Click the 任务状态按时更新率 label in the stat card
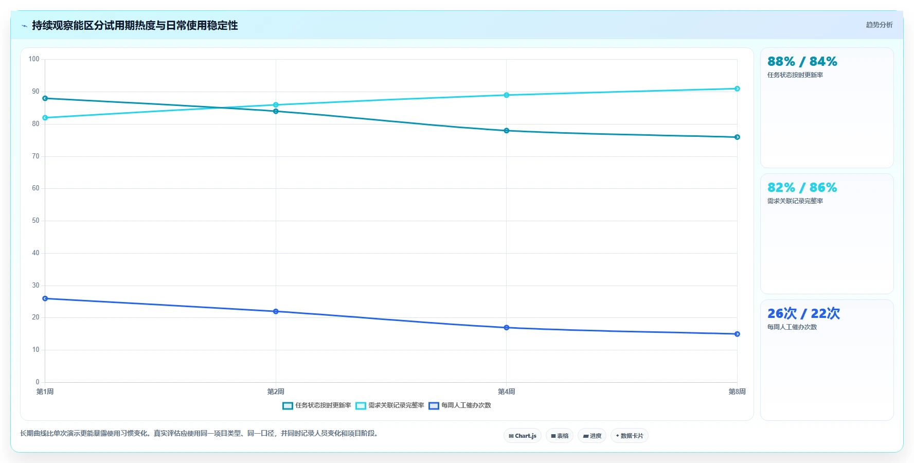Viewport: 914px width, 463px height. coord(795,75)
